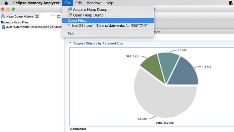
Task: Click the Acquire Heap Dump icon
Action: [70, 10]
